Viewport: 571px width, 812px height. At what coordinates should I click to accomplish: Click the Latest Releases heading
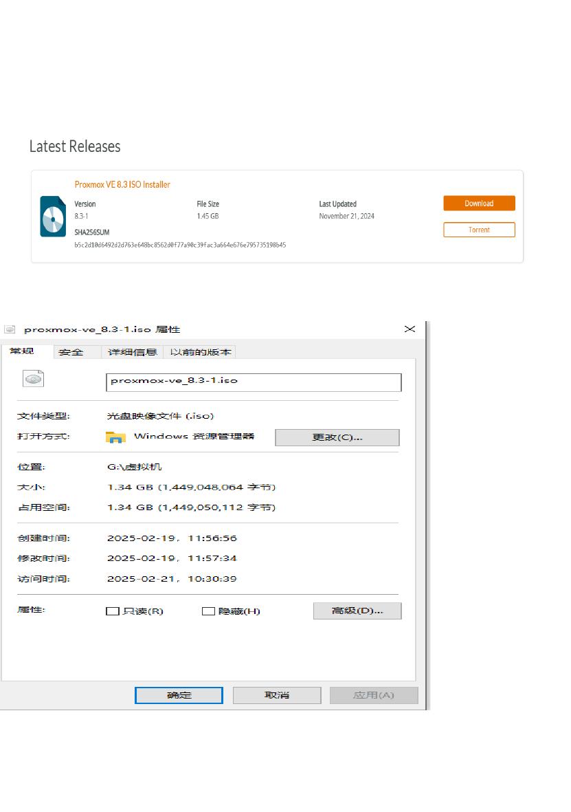pos(75,146)
